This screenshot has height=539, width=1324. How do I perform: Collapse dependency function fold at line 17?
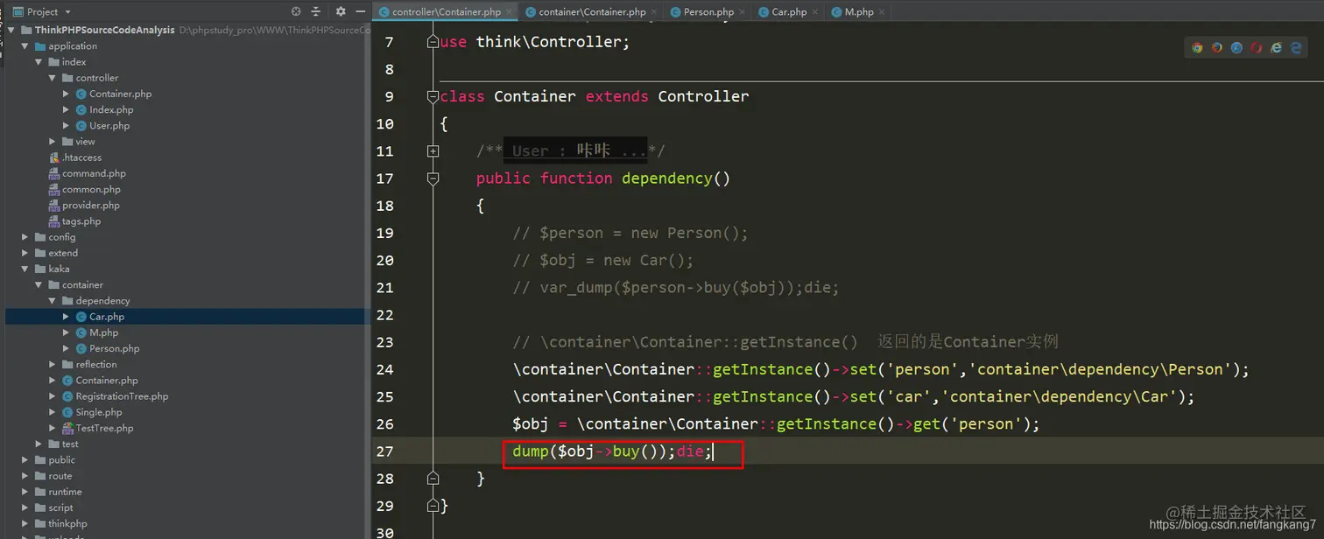coord(432,178)
